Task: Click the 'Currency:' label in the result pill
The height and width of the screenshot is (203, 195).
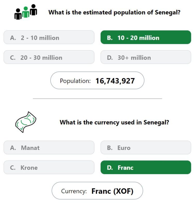Action: pyautogui.click(x=74, y=191)
